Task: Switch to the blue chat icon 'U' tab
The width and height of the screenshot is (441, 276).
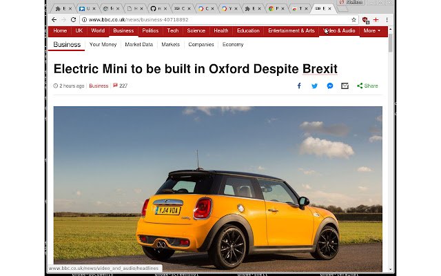Action: point(88,9)
